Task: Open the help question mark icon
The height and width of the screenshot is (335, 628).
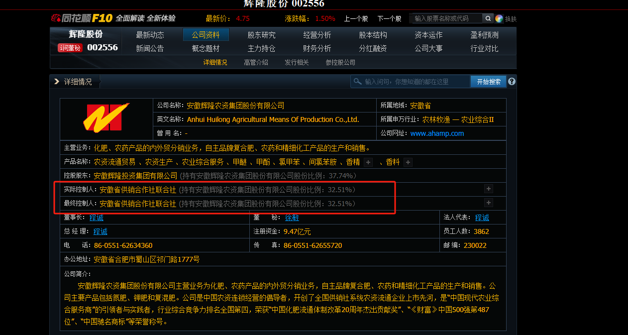Action: [512, 82]
